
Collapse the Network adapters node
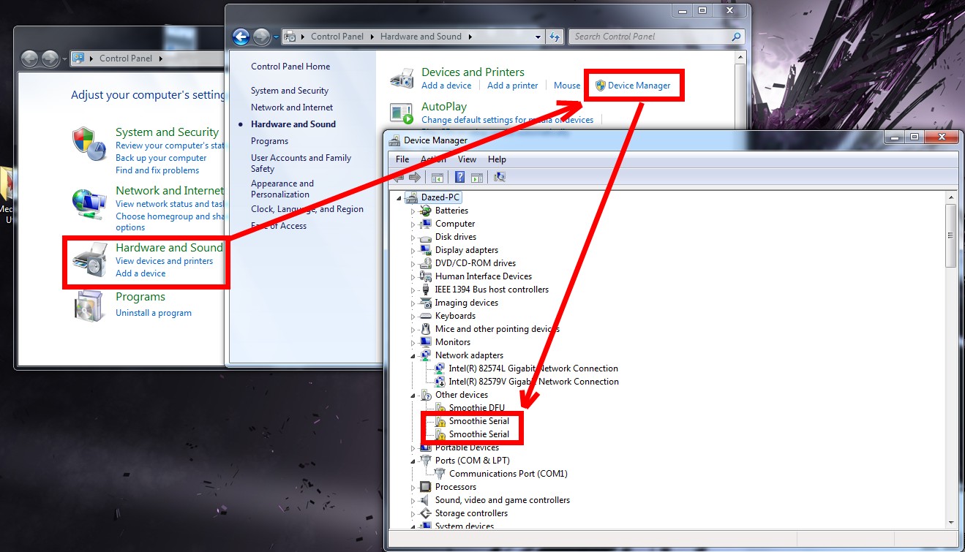click(413, 355)
